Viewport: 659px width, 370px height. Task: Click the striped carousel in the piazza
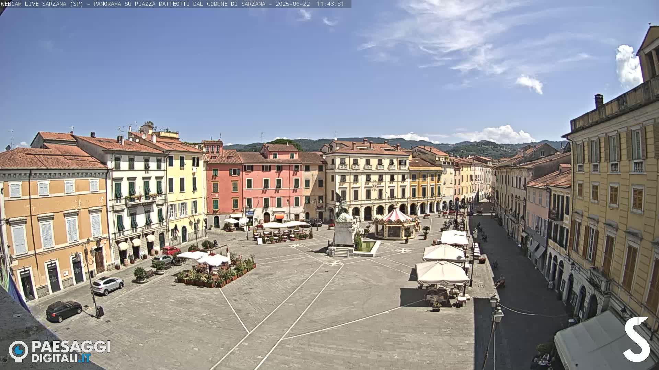(x=396, y=224)
